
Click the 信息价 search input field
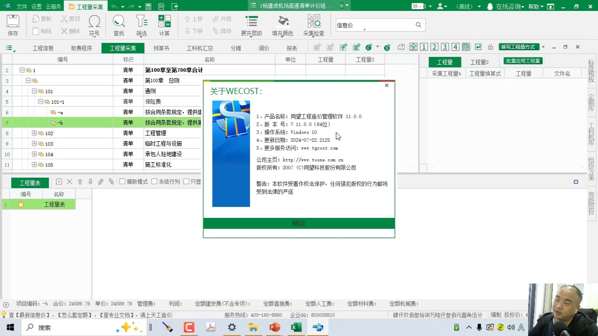pos(375,25)
